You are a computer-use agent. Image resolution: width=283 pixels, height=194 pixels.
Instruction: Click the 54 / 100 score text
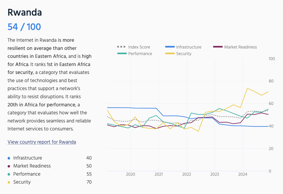point(24,27)
